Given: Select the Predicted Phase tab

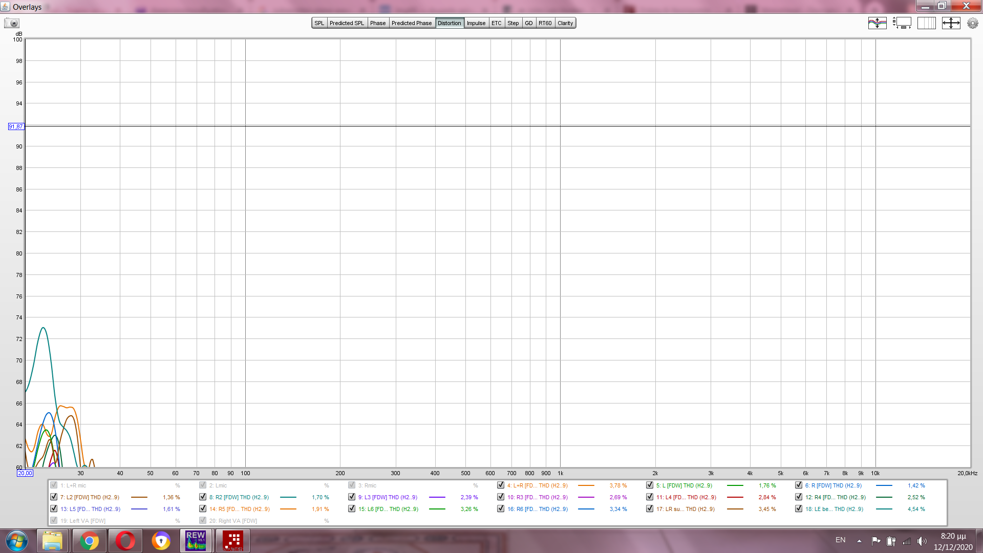Looking at the screenshot, I should pyautogui.click(x=411, y=23).
